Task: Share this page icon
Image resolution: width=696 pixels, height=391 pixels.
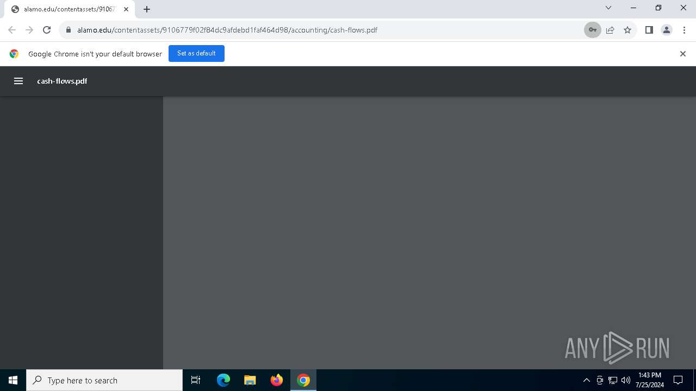Action: coord(610,30)
